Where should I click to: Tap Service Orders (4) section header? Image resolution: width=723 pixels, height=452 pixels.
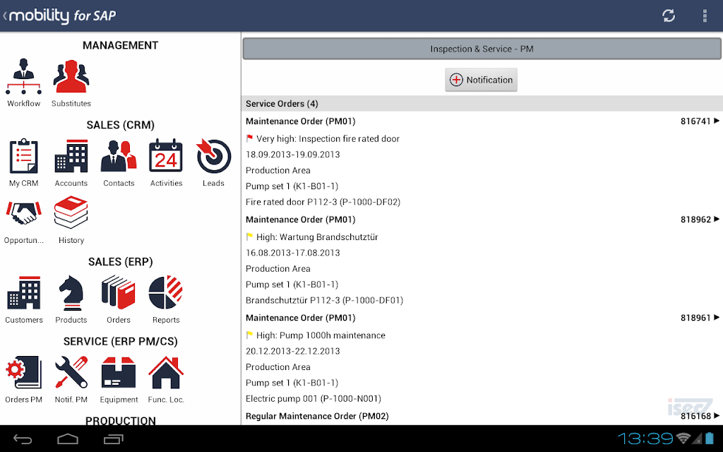[482, 104]
